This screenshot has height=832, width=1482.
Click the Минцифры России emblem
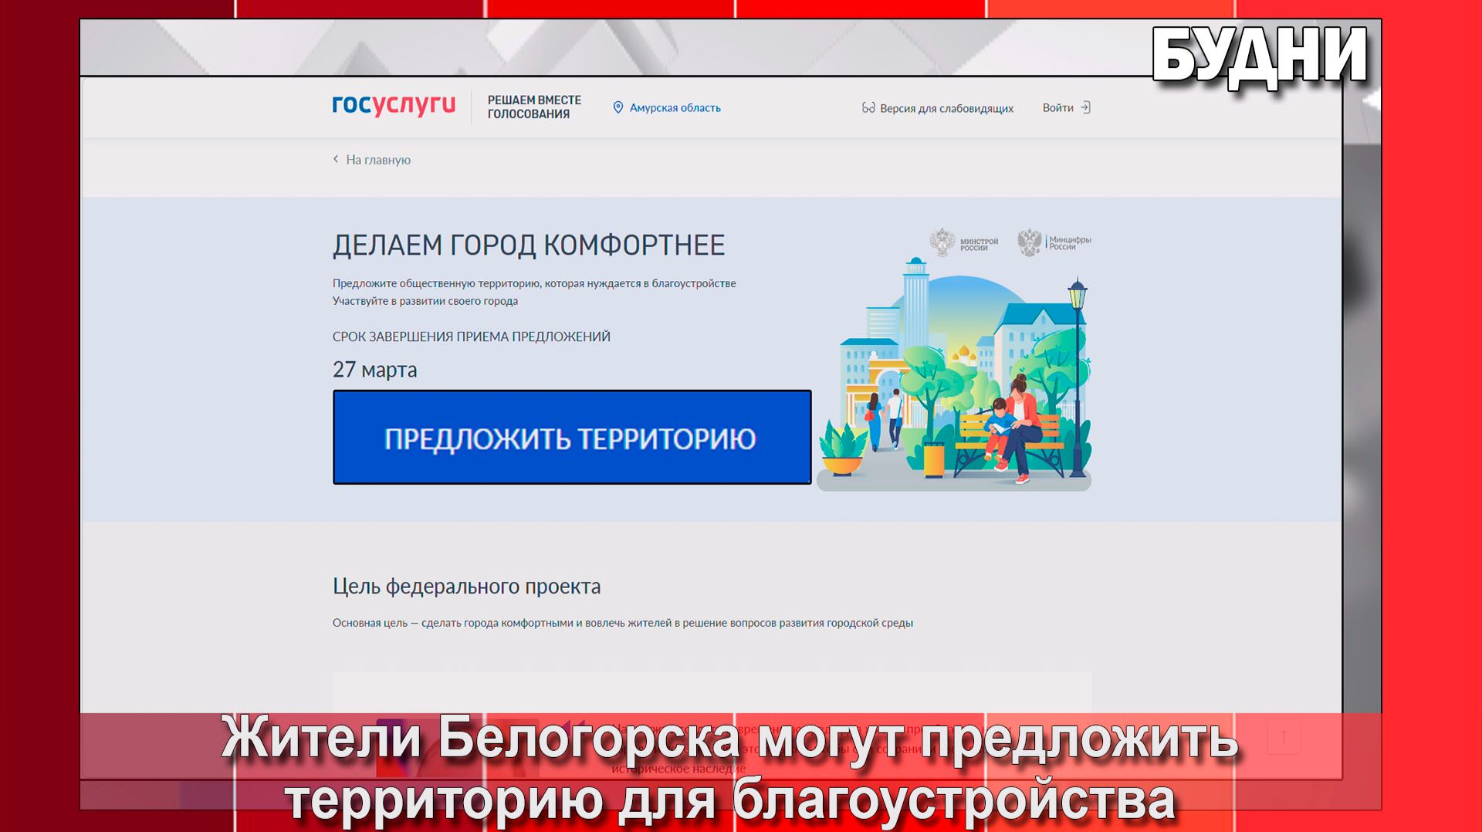1030,240
